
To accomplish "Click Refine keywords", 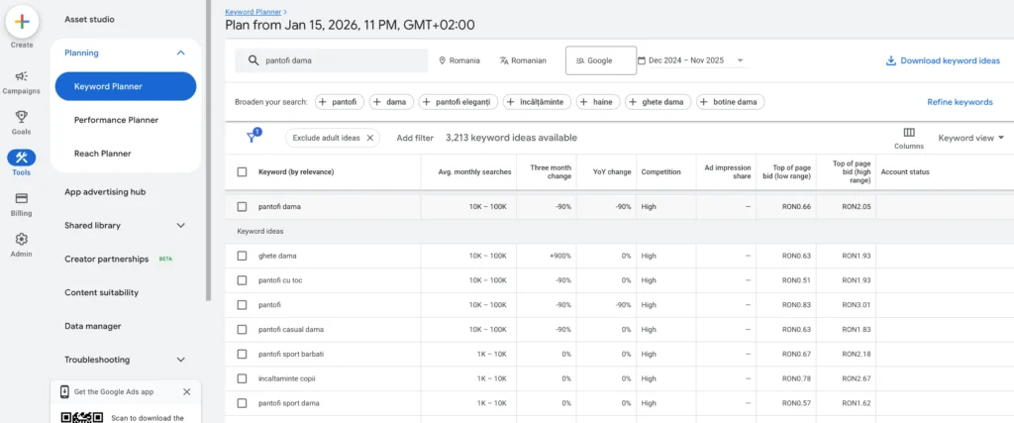I will coord(960,102).
